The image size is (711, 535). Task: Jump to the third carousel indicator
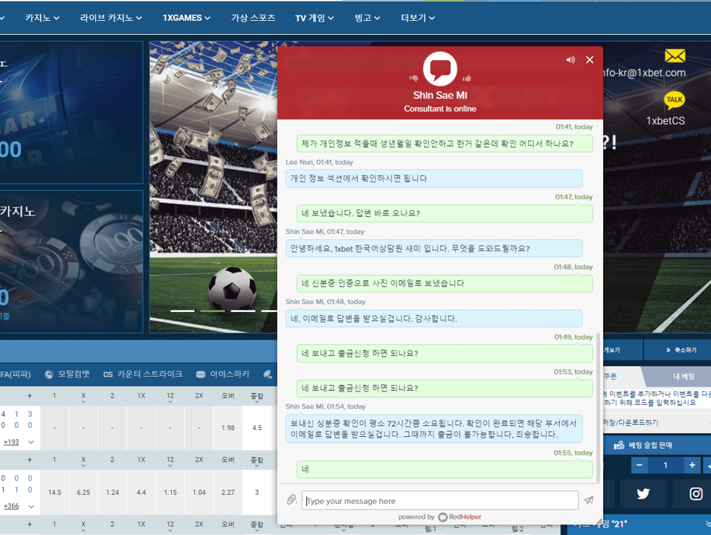243,311
